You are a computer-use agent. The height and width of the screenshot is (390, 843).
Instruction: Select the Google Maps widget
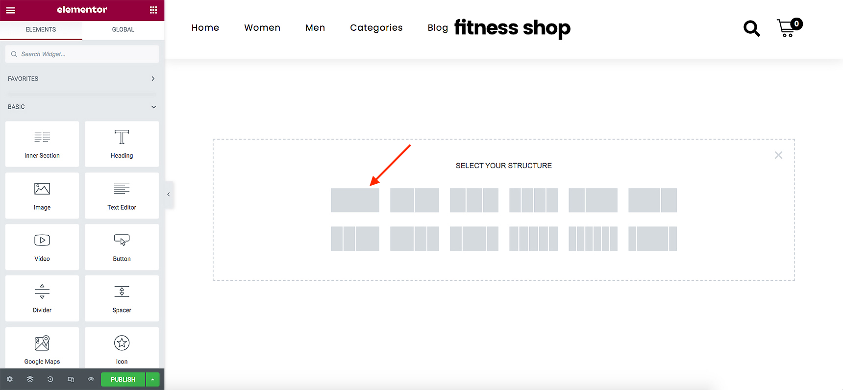42,348
